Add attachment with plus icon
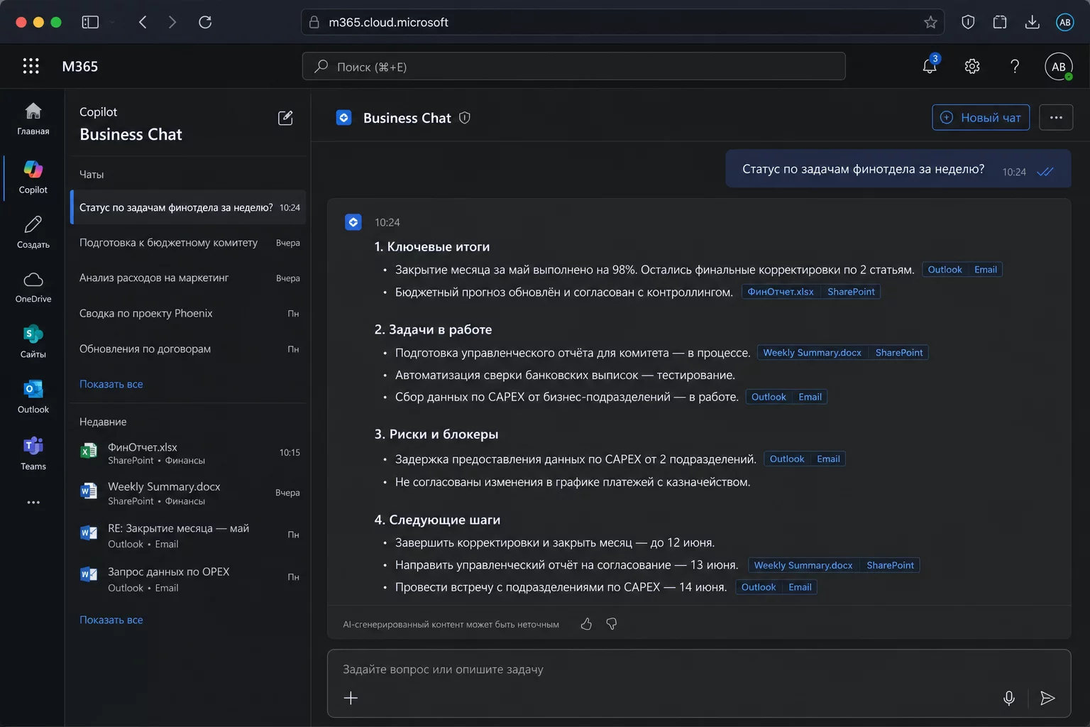 [351, 698]
